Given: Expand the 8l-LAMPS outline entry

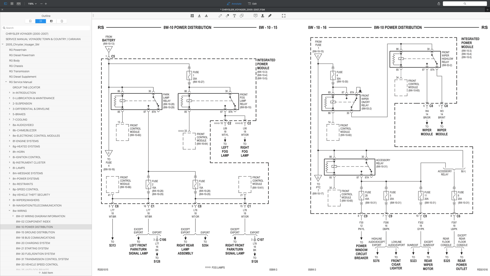Looking at the screenshot, I should pos(10,168).
